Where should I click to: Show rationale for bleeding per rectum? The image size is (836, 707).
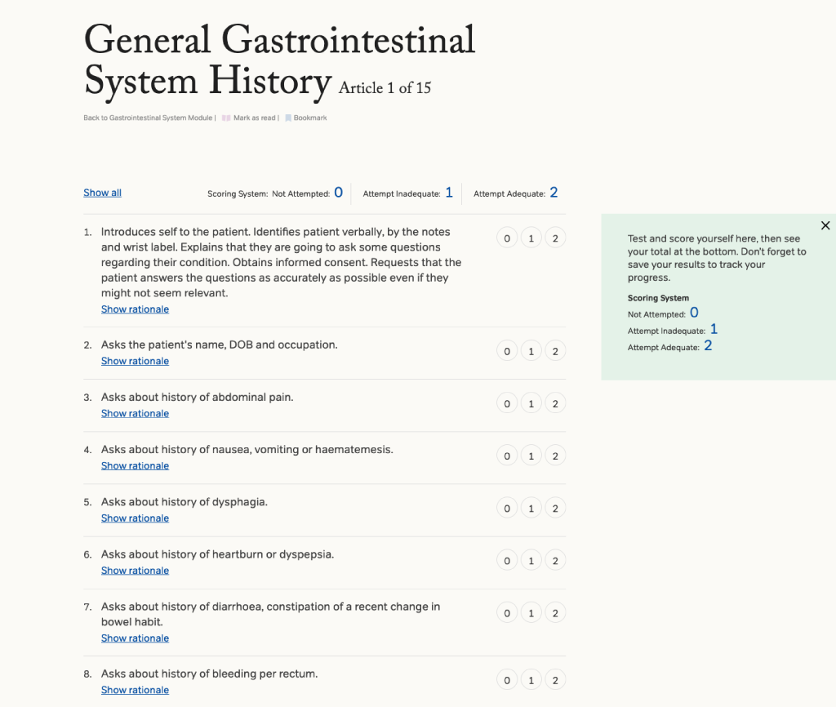pyautogui.click(x=135, y=690)
